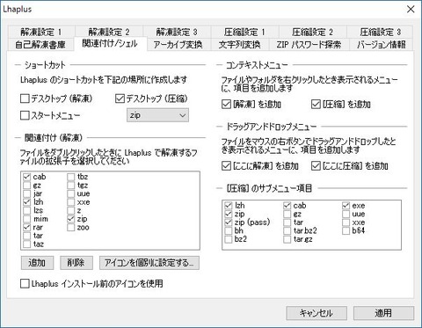Uncheck cab in compression submenu items
422x328 pixels.
point(287,206)
